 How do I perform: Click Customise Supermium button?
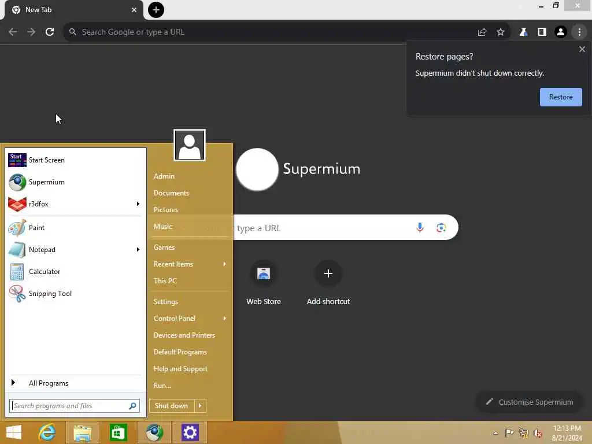coord(531,402)
